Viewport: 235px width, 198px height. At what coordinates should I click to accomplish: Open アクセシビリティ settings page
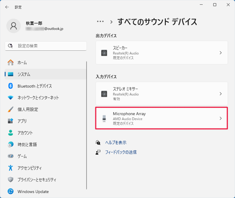click(45, 168)
